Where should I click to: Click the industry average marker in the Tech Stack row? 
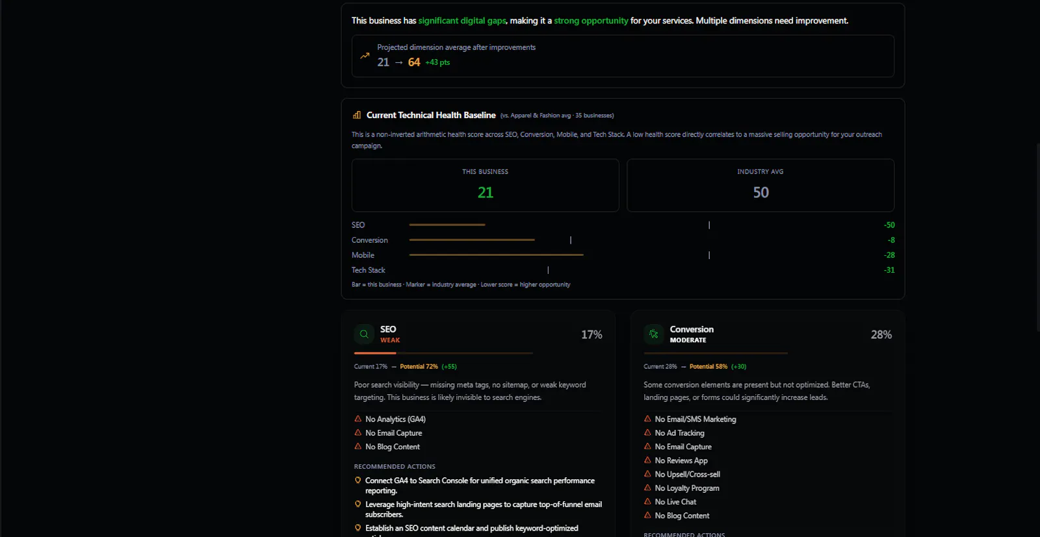(548, 270)
